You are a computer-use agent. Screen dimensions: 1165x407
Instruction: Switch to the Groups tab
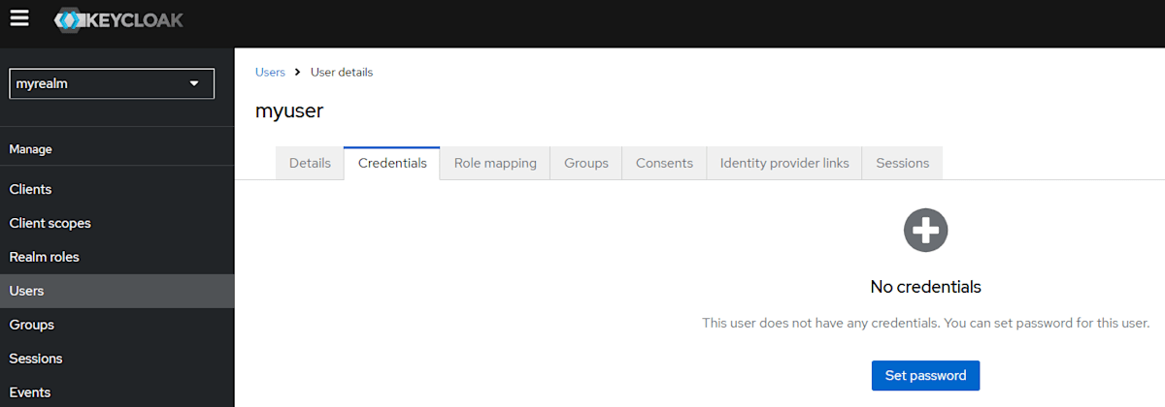[x=586, y=163]
